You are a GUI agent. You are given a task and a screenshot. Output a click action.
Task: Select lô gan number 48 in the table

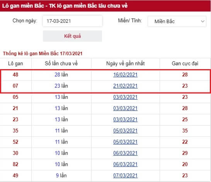pos(15,75)
